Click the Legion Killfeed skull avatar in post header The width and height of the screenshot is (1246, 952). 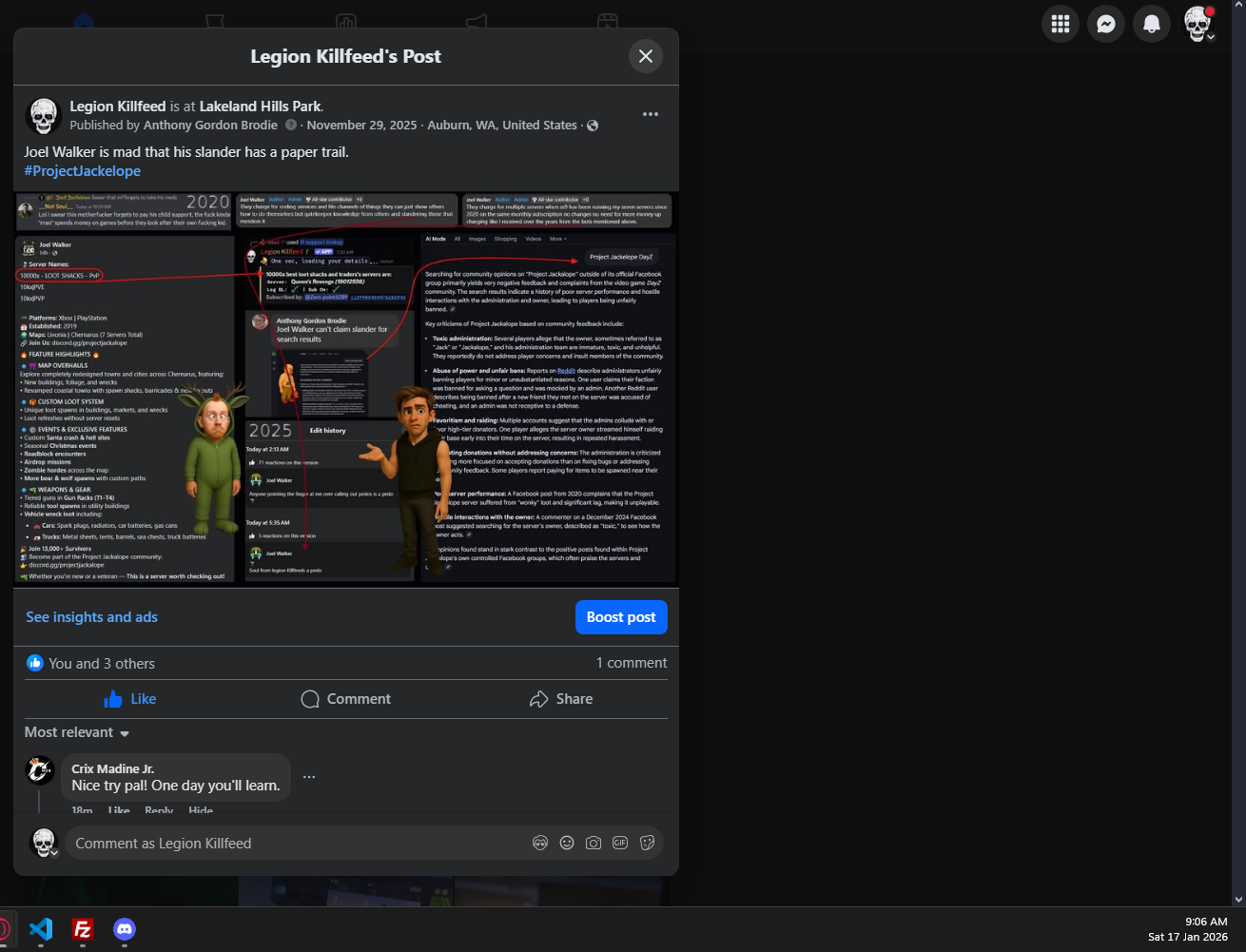43,115
